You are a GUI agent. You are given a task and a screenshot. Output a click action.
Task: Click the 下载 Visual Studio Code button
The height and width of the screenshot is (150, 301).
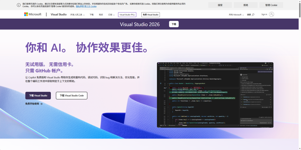click(71, 95)
